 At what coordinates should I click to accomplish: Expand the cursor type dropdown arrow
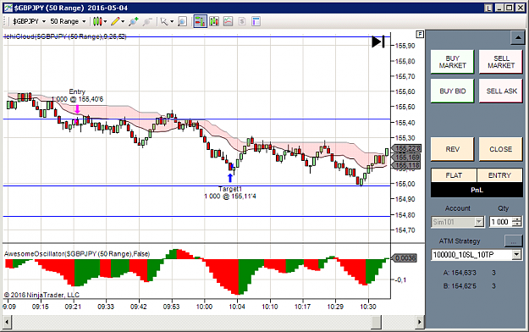[172, 22]
